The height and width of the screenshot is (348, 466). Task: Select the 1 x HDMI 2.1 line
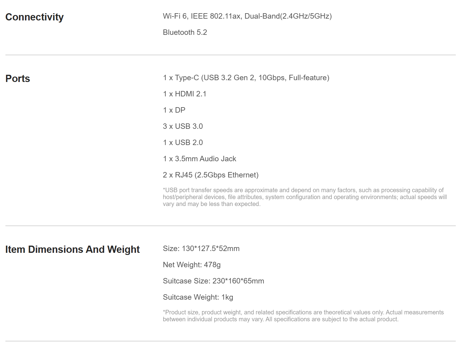pos(185,94)
